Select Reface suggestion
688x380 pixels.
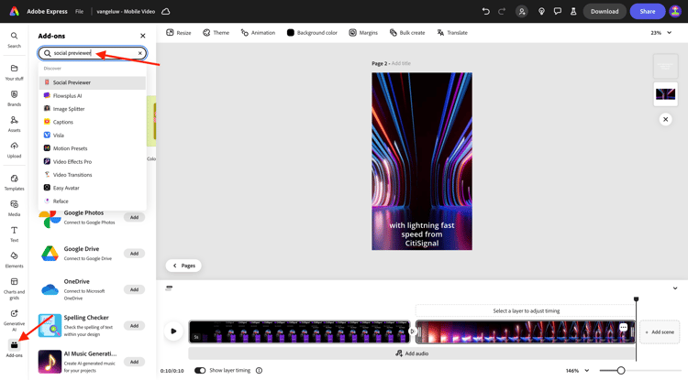click(92, 201)
